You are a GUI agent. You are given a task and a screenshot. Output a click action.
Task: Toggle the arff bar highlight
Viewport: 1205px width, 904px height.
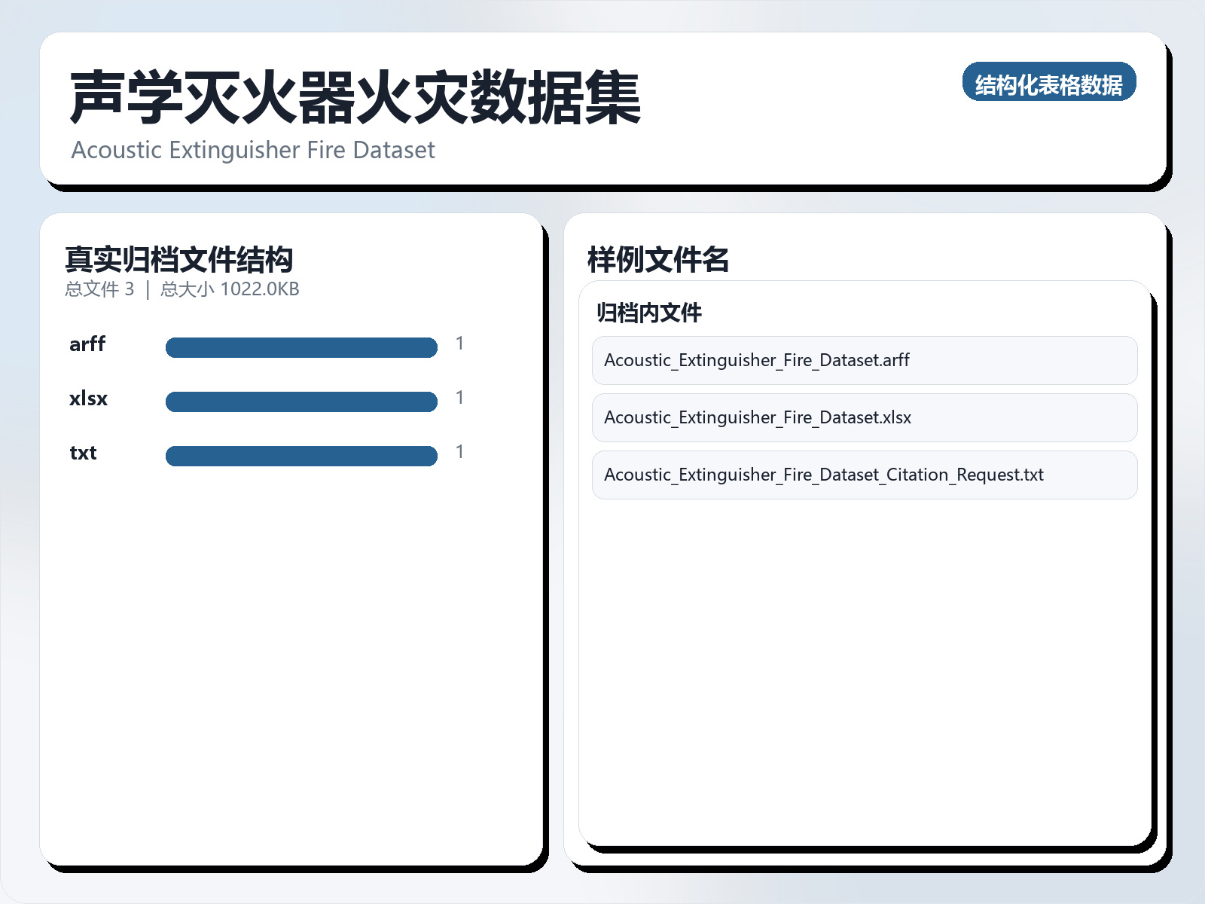click(x=301, y=347)
